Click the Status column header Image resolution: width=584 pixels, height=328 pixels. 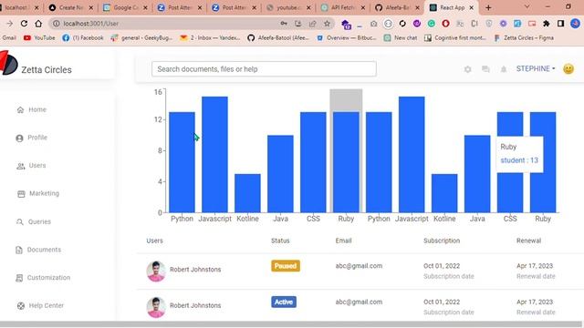tap(280, 241)
